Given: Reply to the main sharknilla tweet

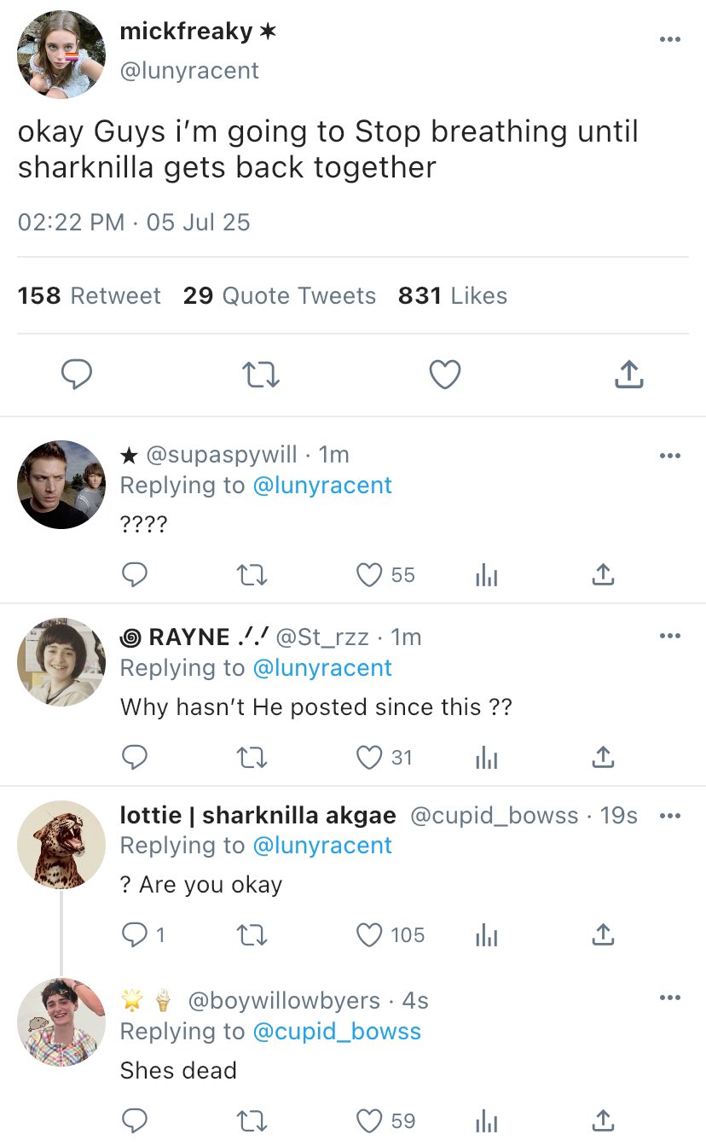Looking at the screenshot, I should coord(77,375).
